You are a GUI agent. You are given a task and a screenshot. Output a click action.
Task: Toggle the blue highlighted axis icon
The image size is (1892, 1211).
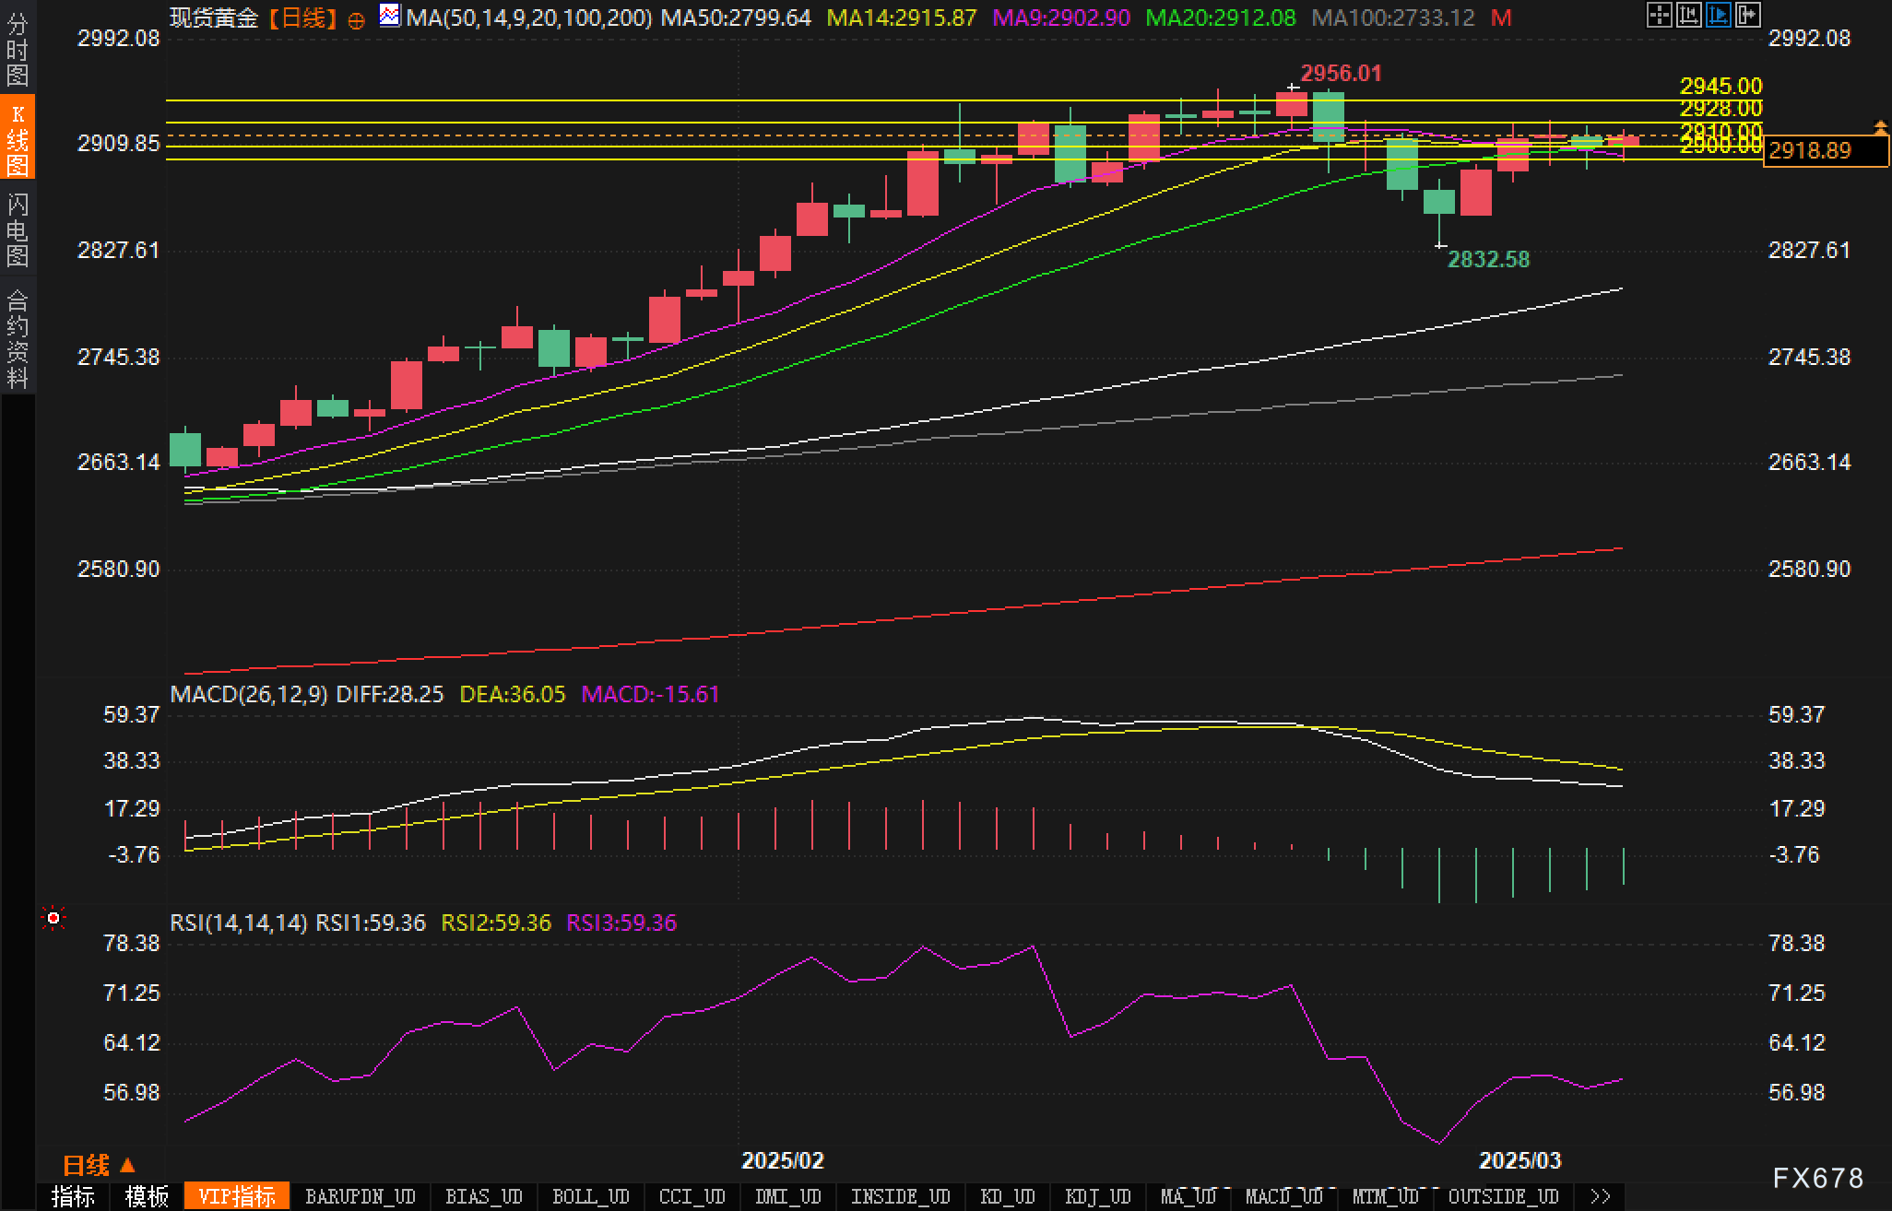1718,15
